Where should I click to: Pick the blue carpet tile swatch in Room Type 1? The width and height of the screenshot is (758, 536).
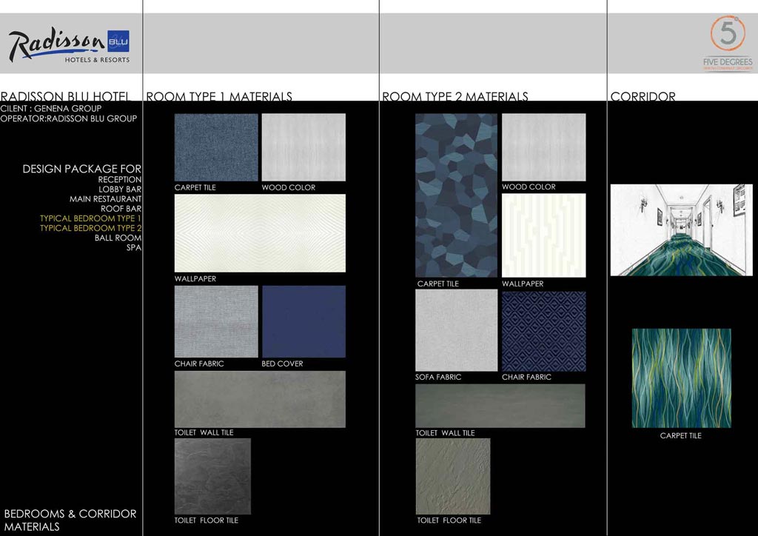click(x=216, y=147)
